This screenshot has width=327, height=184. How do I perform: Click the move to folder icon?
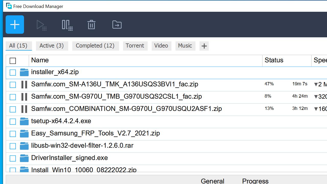pos(117,25)
